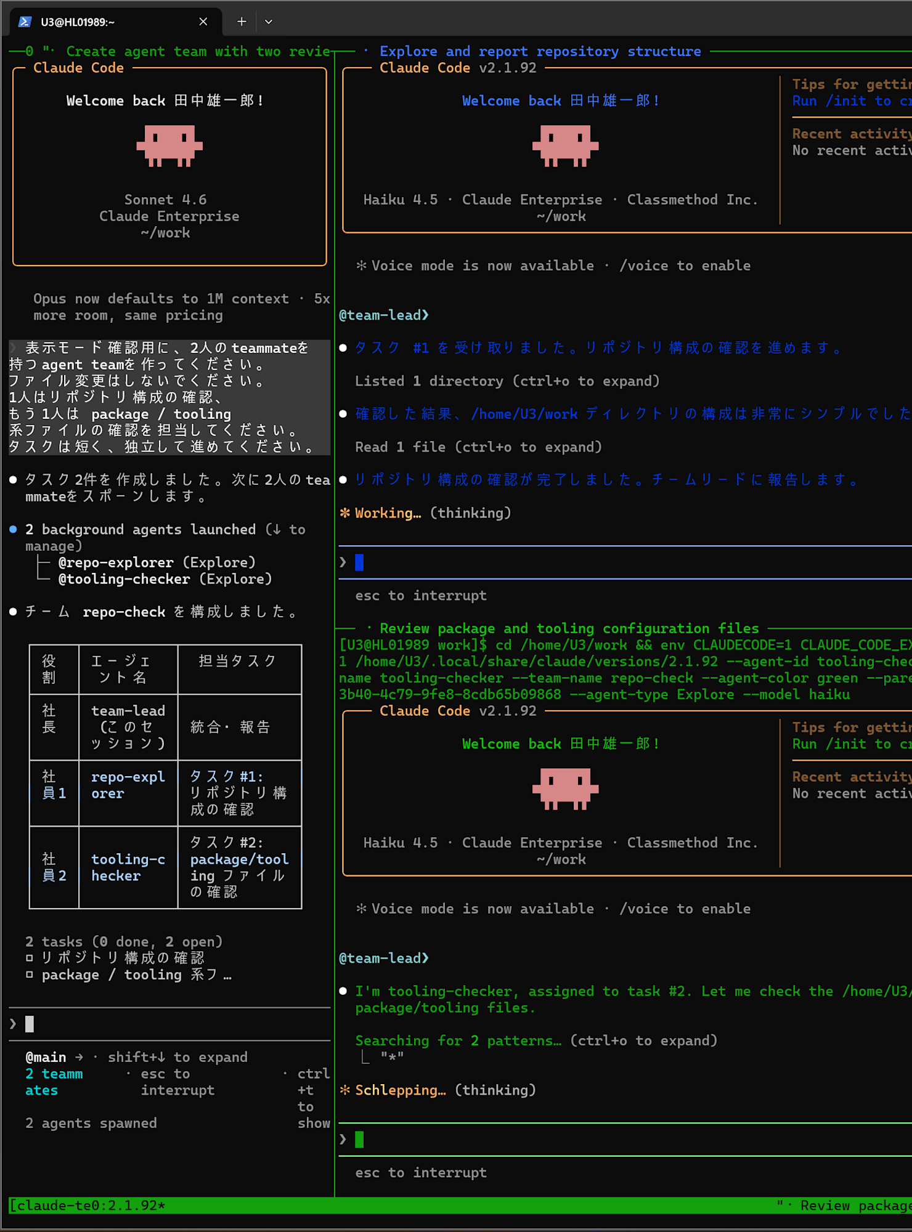This screenshot has height=1232, width=912.
Task: Click 'チーム repo-check を構成しました' message
Action: tap(161, 612)
